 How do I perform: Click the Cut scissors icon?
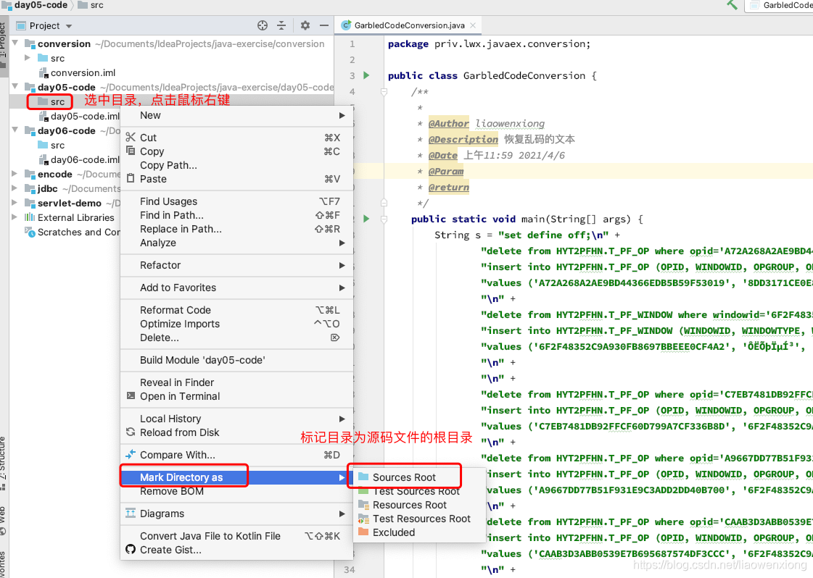click(131, 137)
